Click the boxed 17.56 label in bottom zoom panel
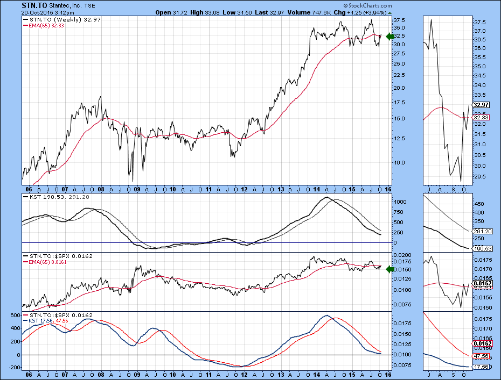 click(x=481, y=367)
